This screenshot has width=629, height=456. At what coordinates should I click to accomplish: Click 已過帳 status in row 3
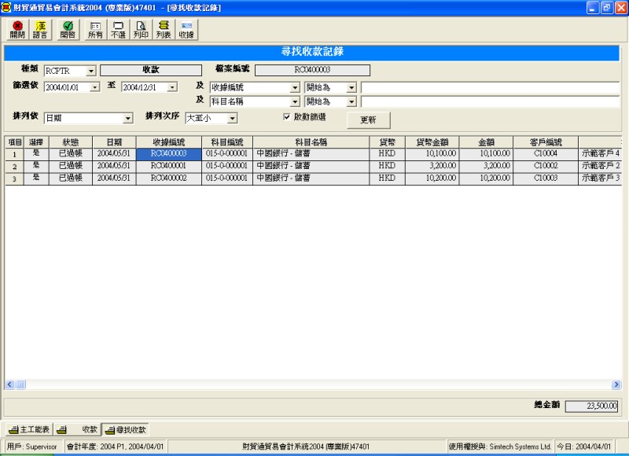click(x=71, y=178)
